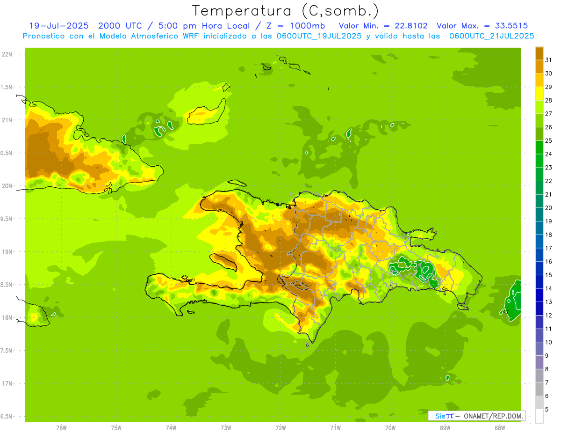Click the "20N" latitude label
Screen dimensions: 561x434
pyautogui.click(x=7, y=186)
